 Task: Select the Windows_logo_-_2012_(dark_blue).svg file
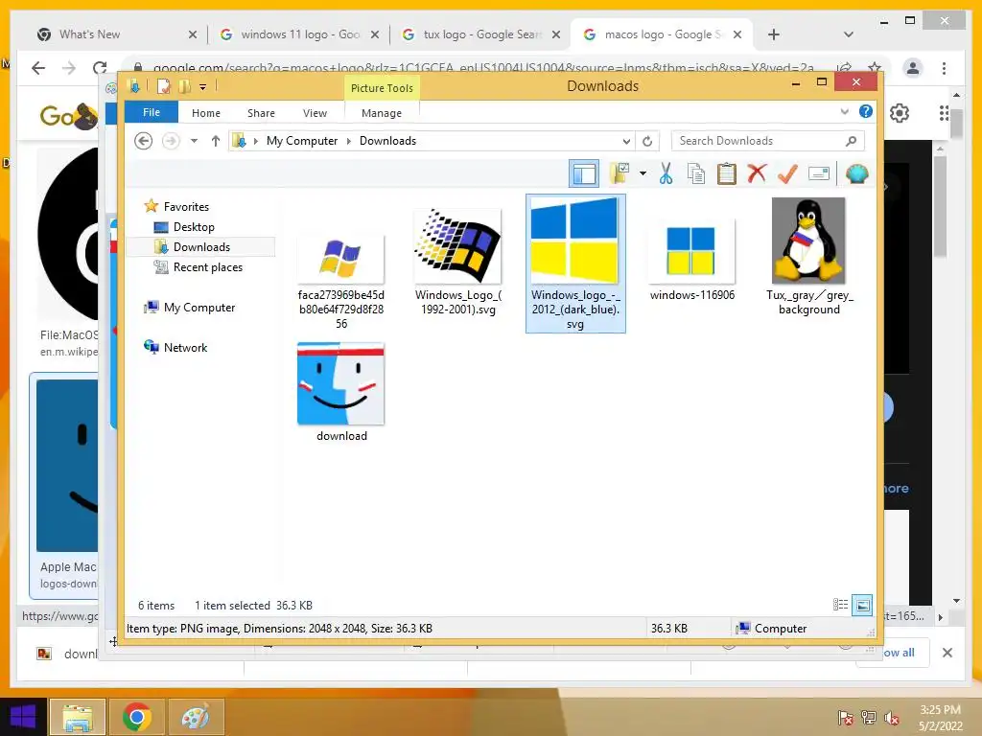coord(575,263)
